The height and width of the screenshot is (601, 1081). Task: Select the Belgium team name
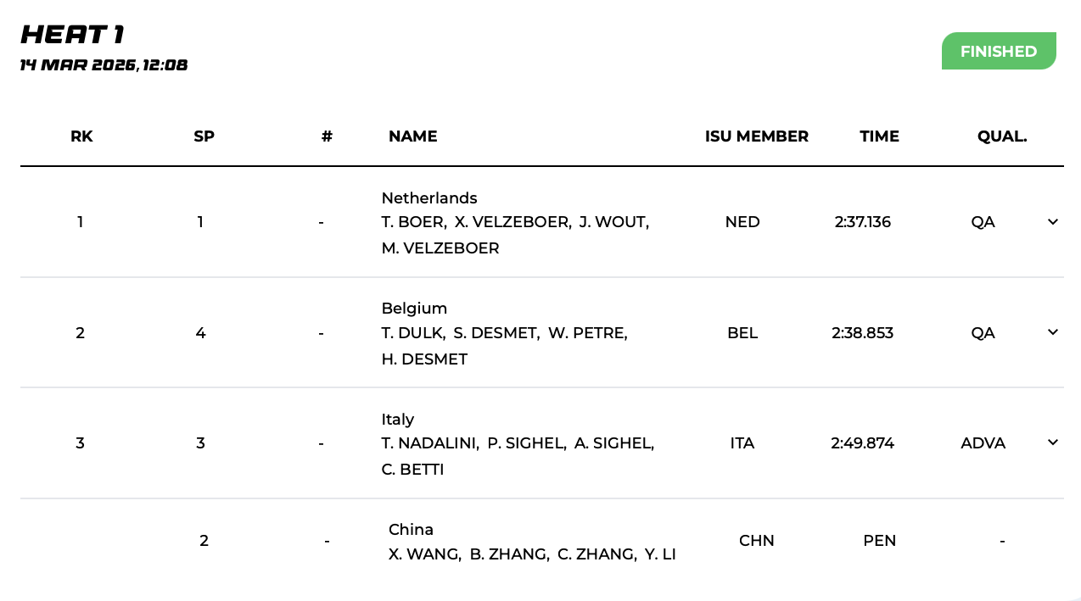[x=414, y=309]
